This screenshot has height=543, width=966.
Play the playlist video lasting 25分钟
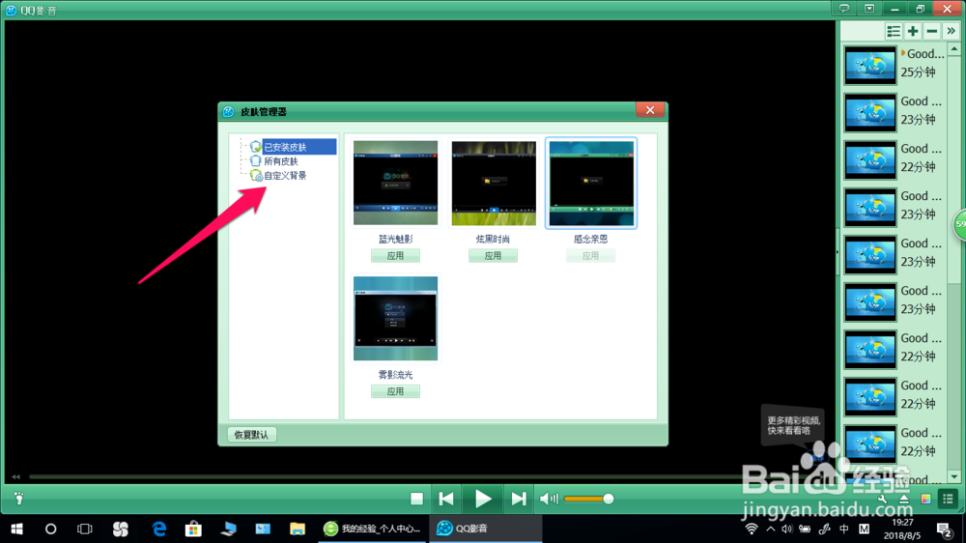(x=895, y=64)
